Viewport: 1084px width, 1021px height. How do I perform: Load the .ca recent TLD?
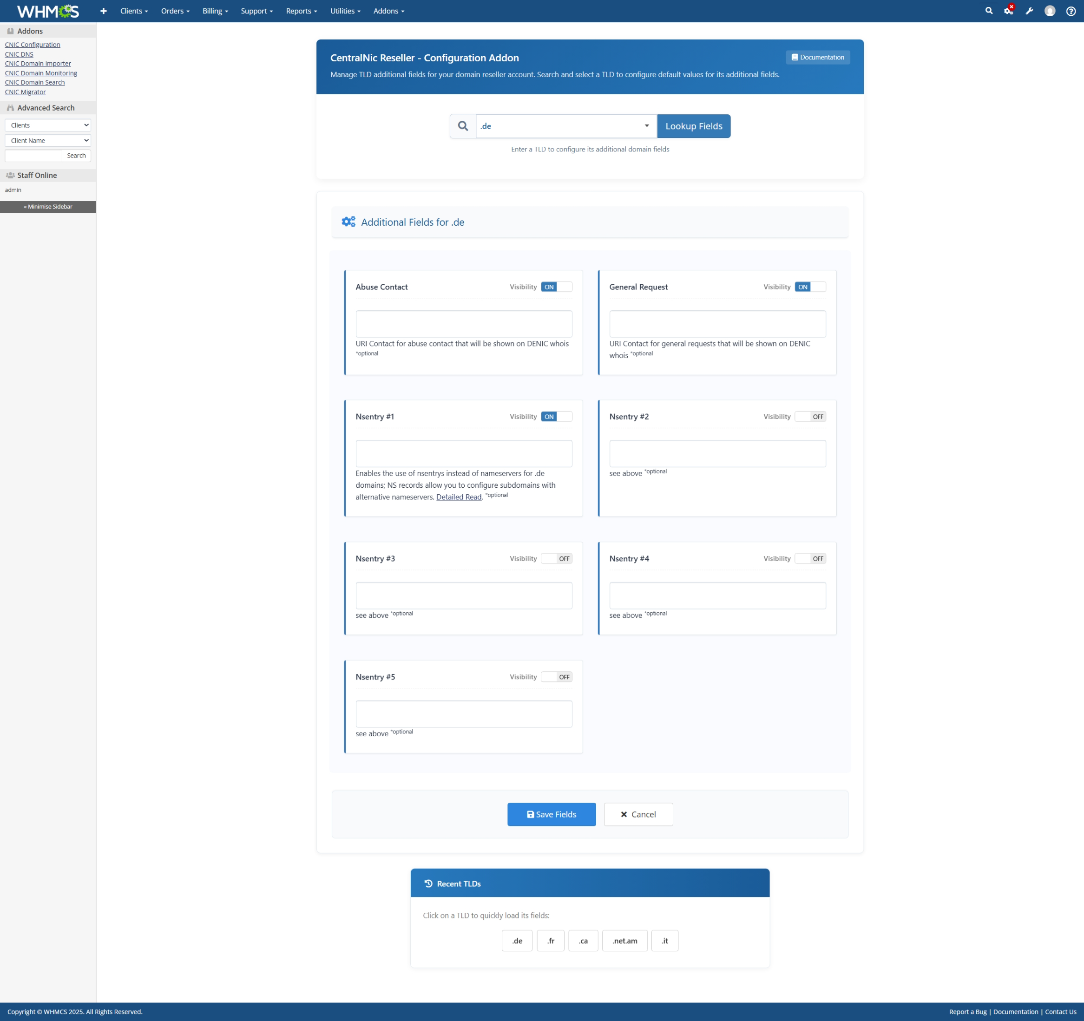click(x=584, y=940)
